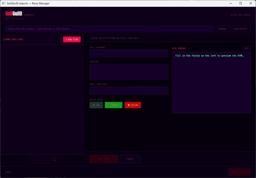Click the HTML PREVIEW label
This screenshot has height=178, width=256.
pos(179,48)
